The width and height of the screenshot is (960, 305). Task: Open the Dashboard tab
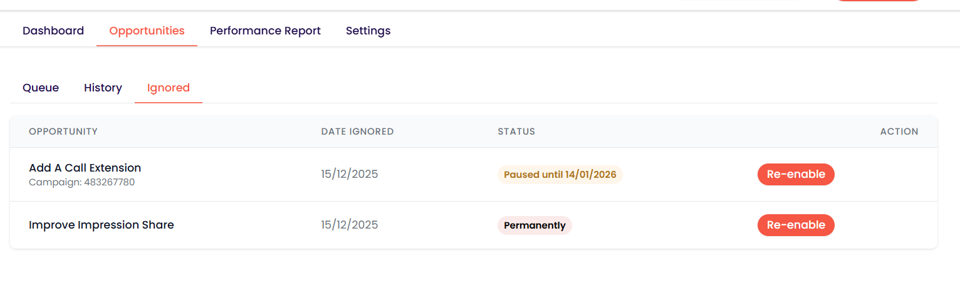pos(53,31)
